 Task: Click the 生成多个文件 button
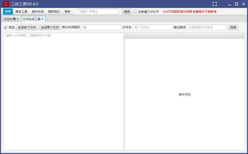(x=27, y=27)
